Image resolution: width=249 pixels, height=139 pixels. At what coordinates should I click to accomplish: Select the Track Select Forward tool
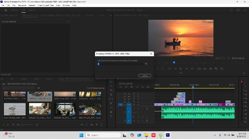click(111, 86)
